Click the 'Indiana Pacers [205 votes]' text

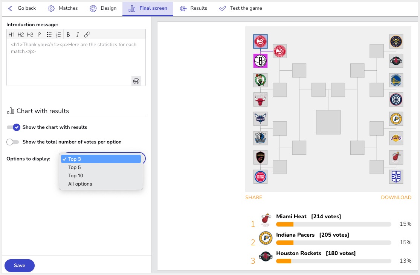tap(313, 235)
